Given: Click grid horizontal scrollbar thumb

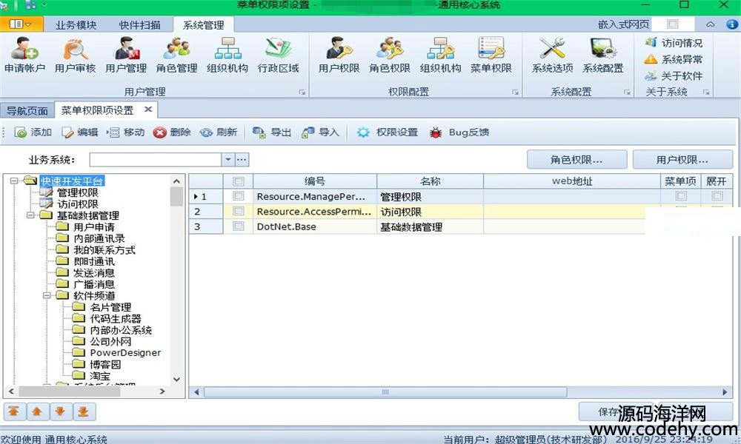Looking at the screenshot, I should [x=385, y=392].
